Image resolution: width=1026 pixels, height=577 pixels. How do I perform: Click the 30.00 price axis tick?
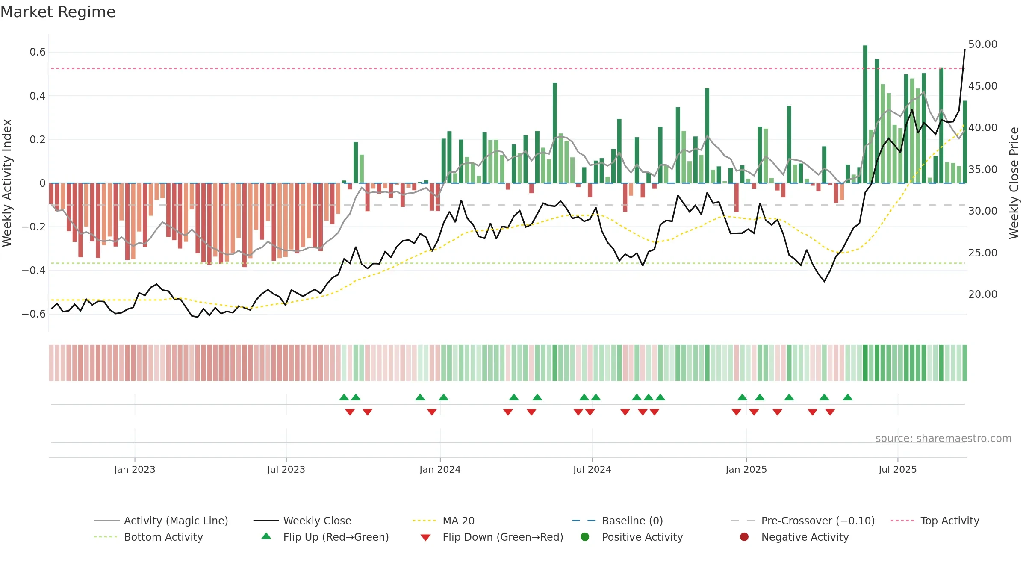[982, 211]
